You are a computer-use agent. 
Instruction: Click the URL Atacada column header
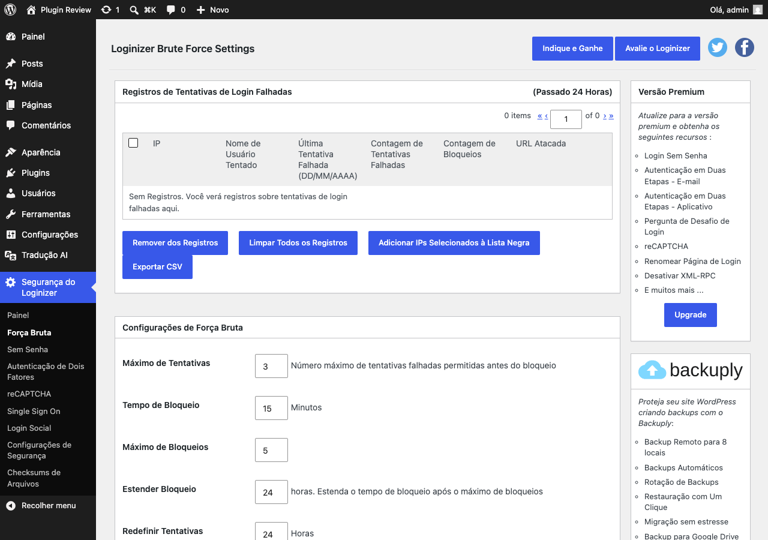click(x=541, y=143)
